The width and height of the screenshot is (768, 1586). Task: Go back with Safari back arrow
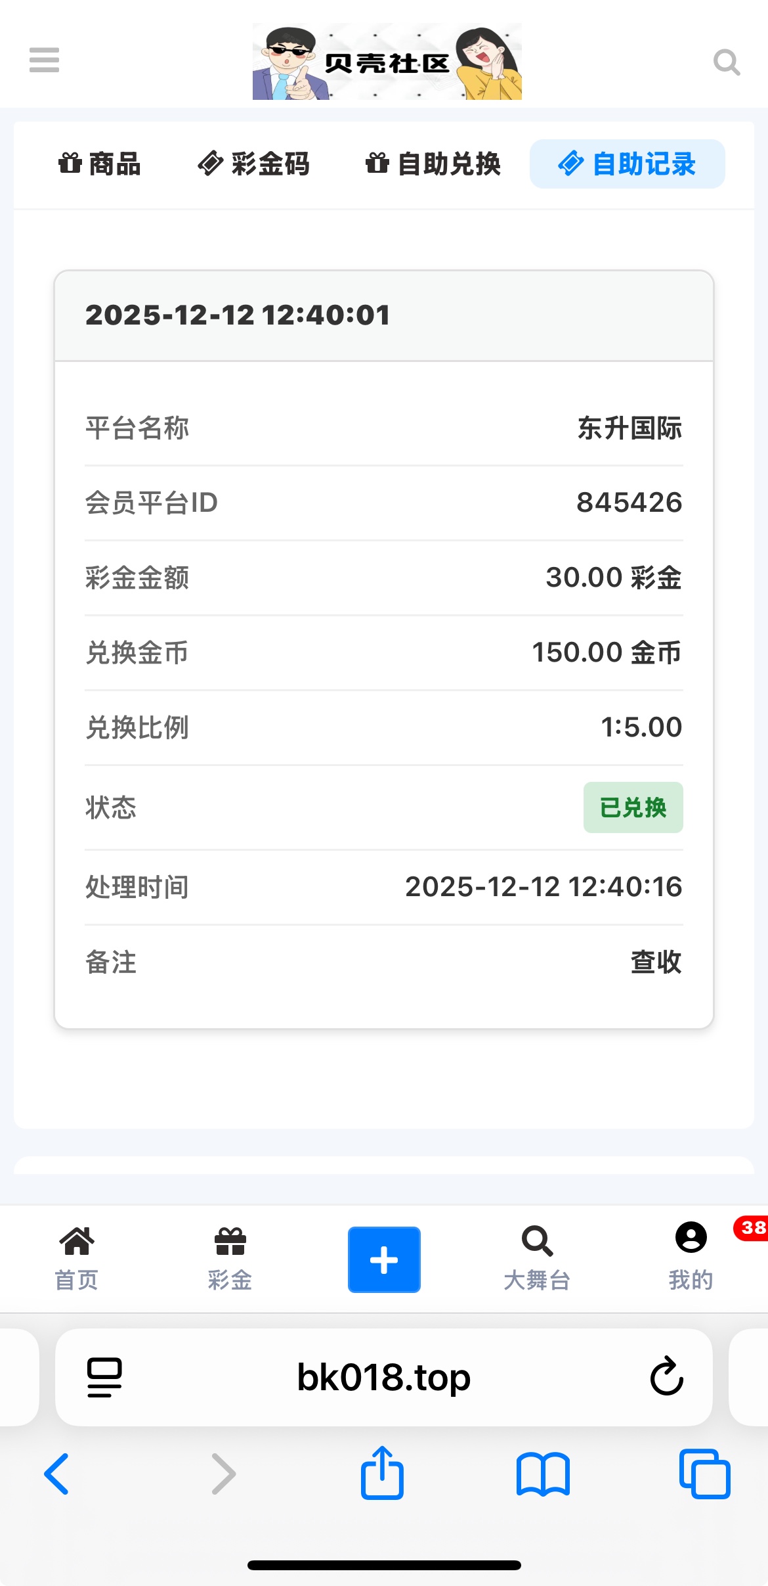tap(57, 1474)
